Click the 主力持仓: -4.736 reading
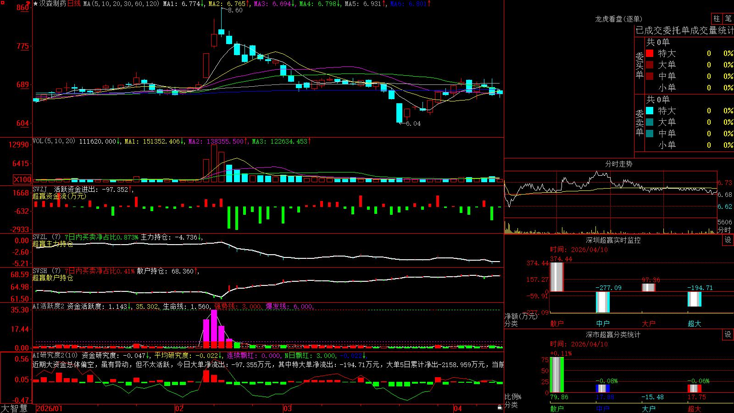The height and width of the screenshot is (413, 734). tap(169, 237)
